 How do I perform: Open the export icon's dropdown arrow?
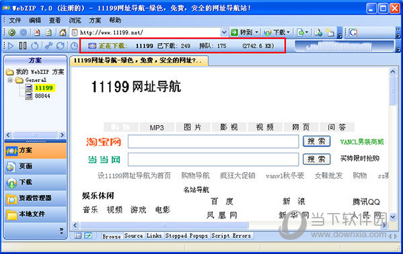click(307, 32)
